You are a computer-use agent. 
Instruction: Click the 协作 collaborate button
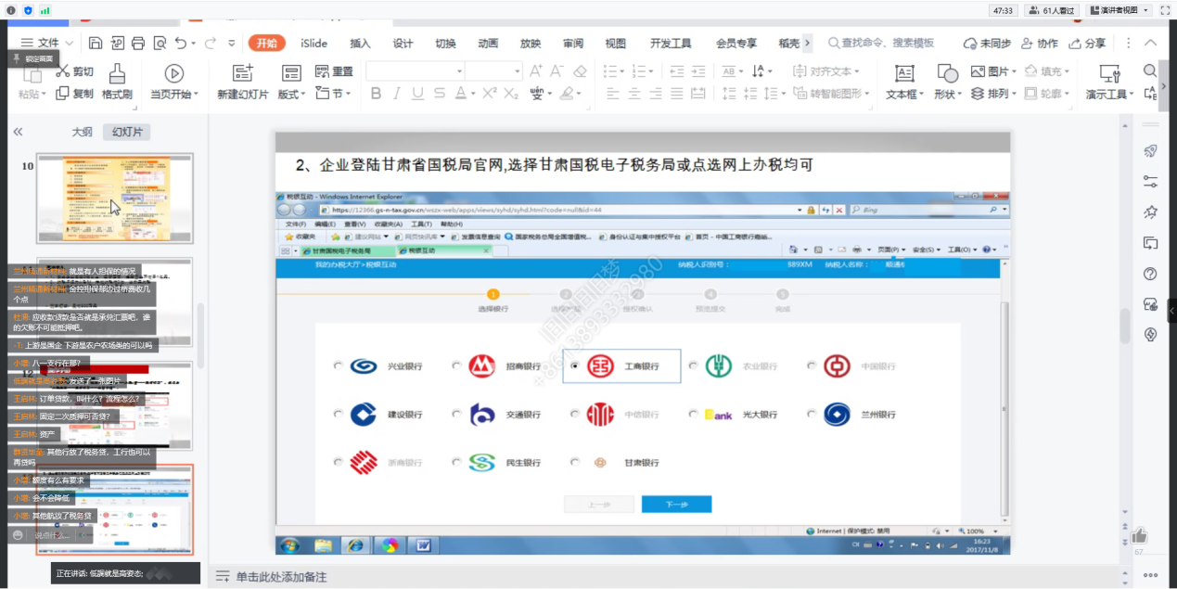(x=1038, y=43)
